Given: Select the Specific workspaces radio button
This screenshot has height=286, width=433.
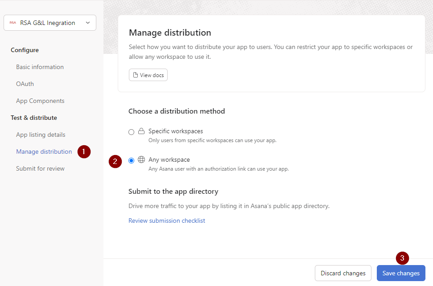Looking at the screenshot, I should coord(132,132).
